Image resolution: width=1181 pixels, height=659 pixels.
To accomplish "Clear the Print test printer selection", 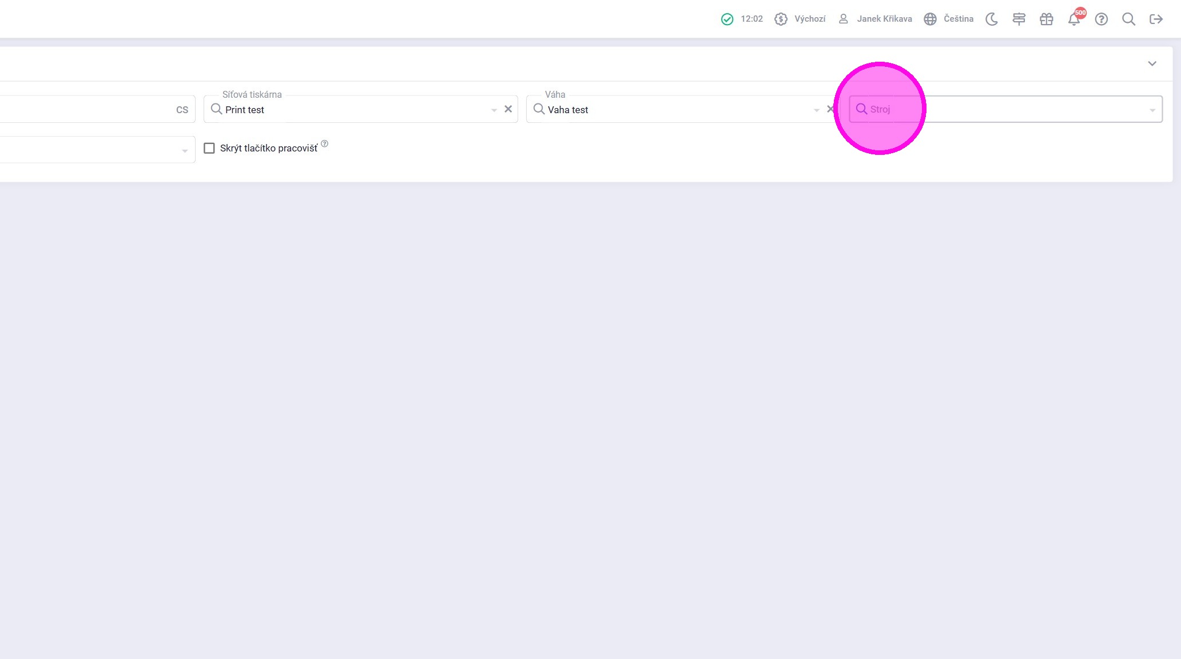I will tap(508, 109).
